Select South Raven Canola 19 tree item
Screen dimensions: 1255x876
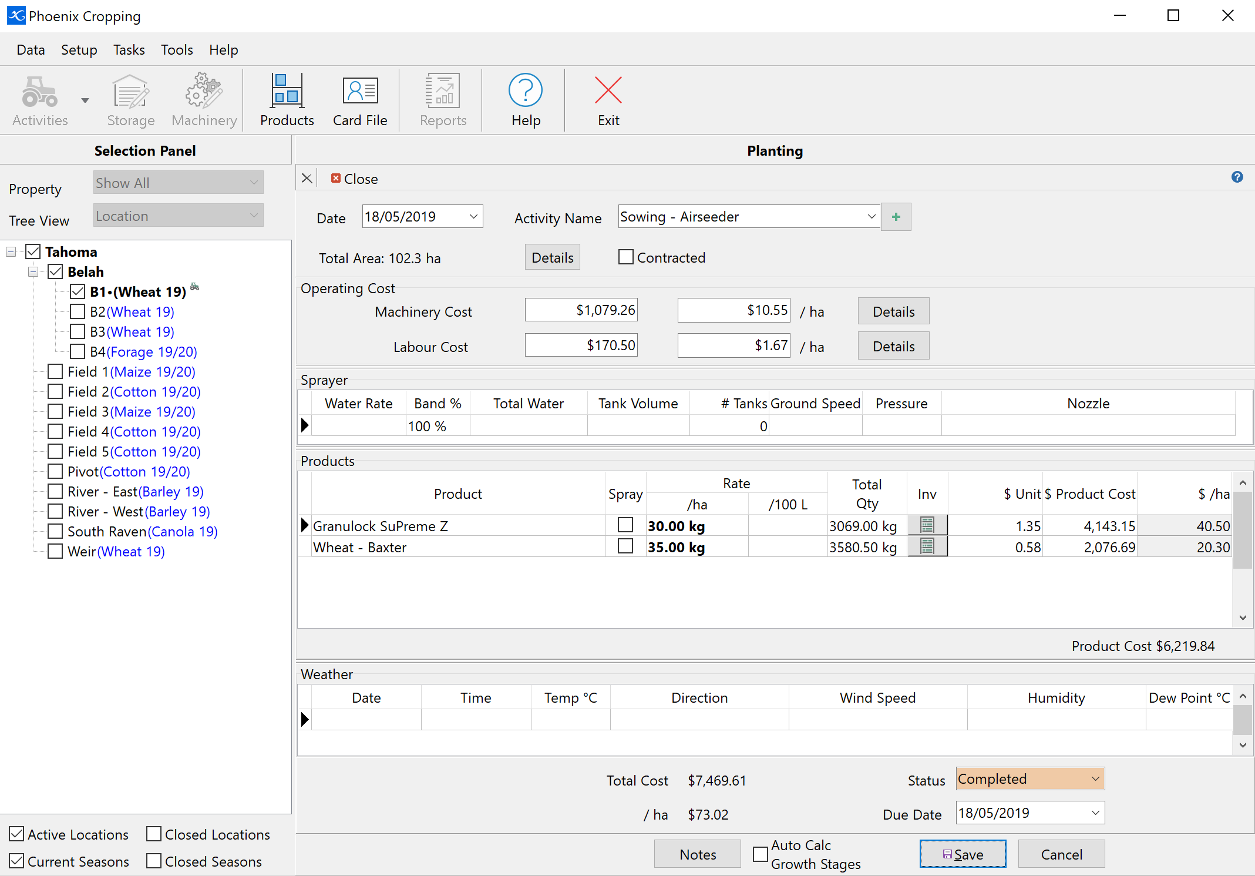pyautogui.click(x=143, y=531)
